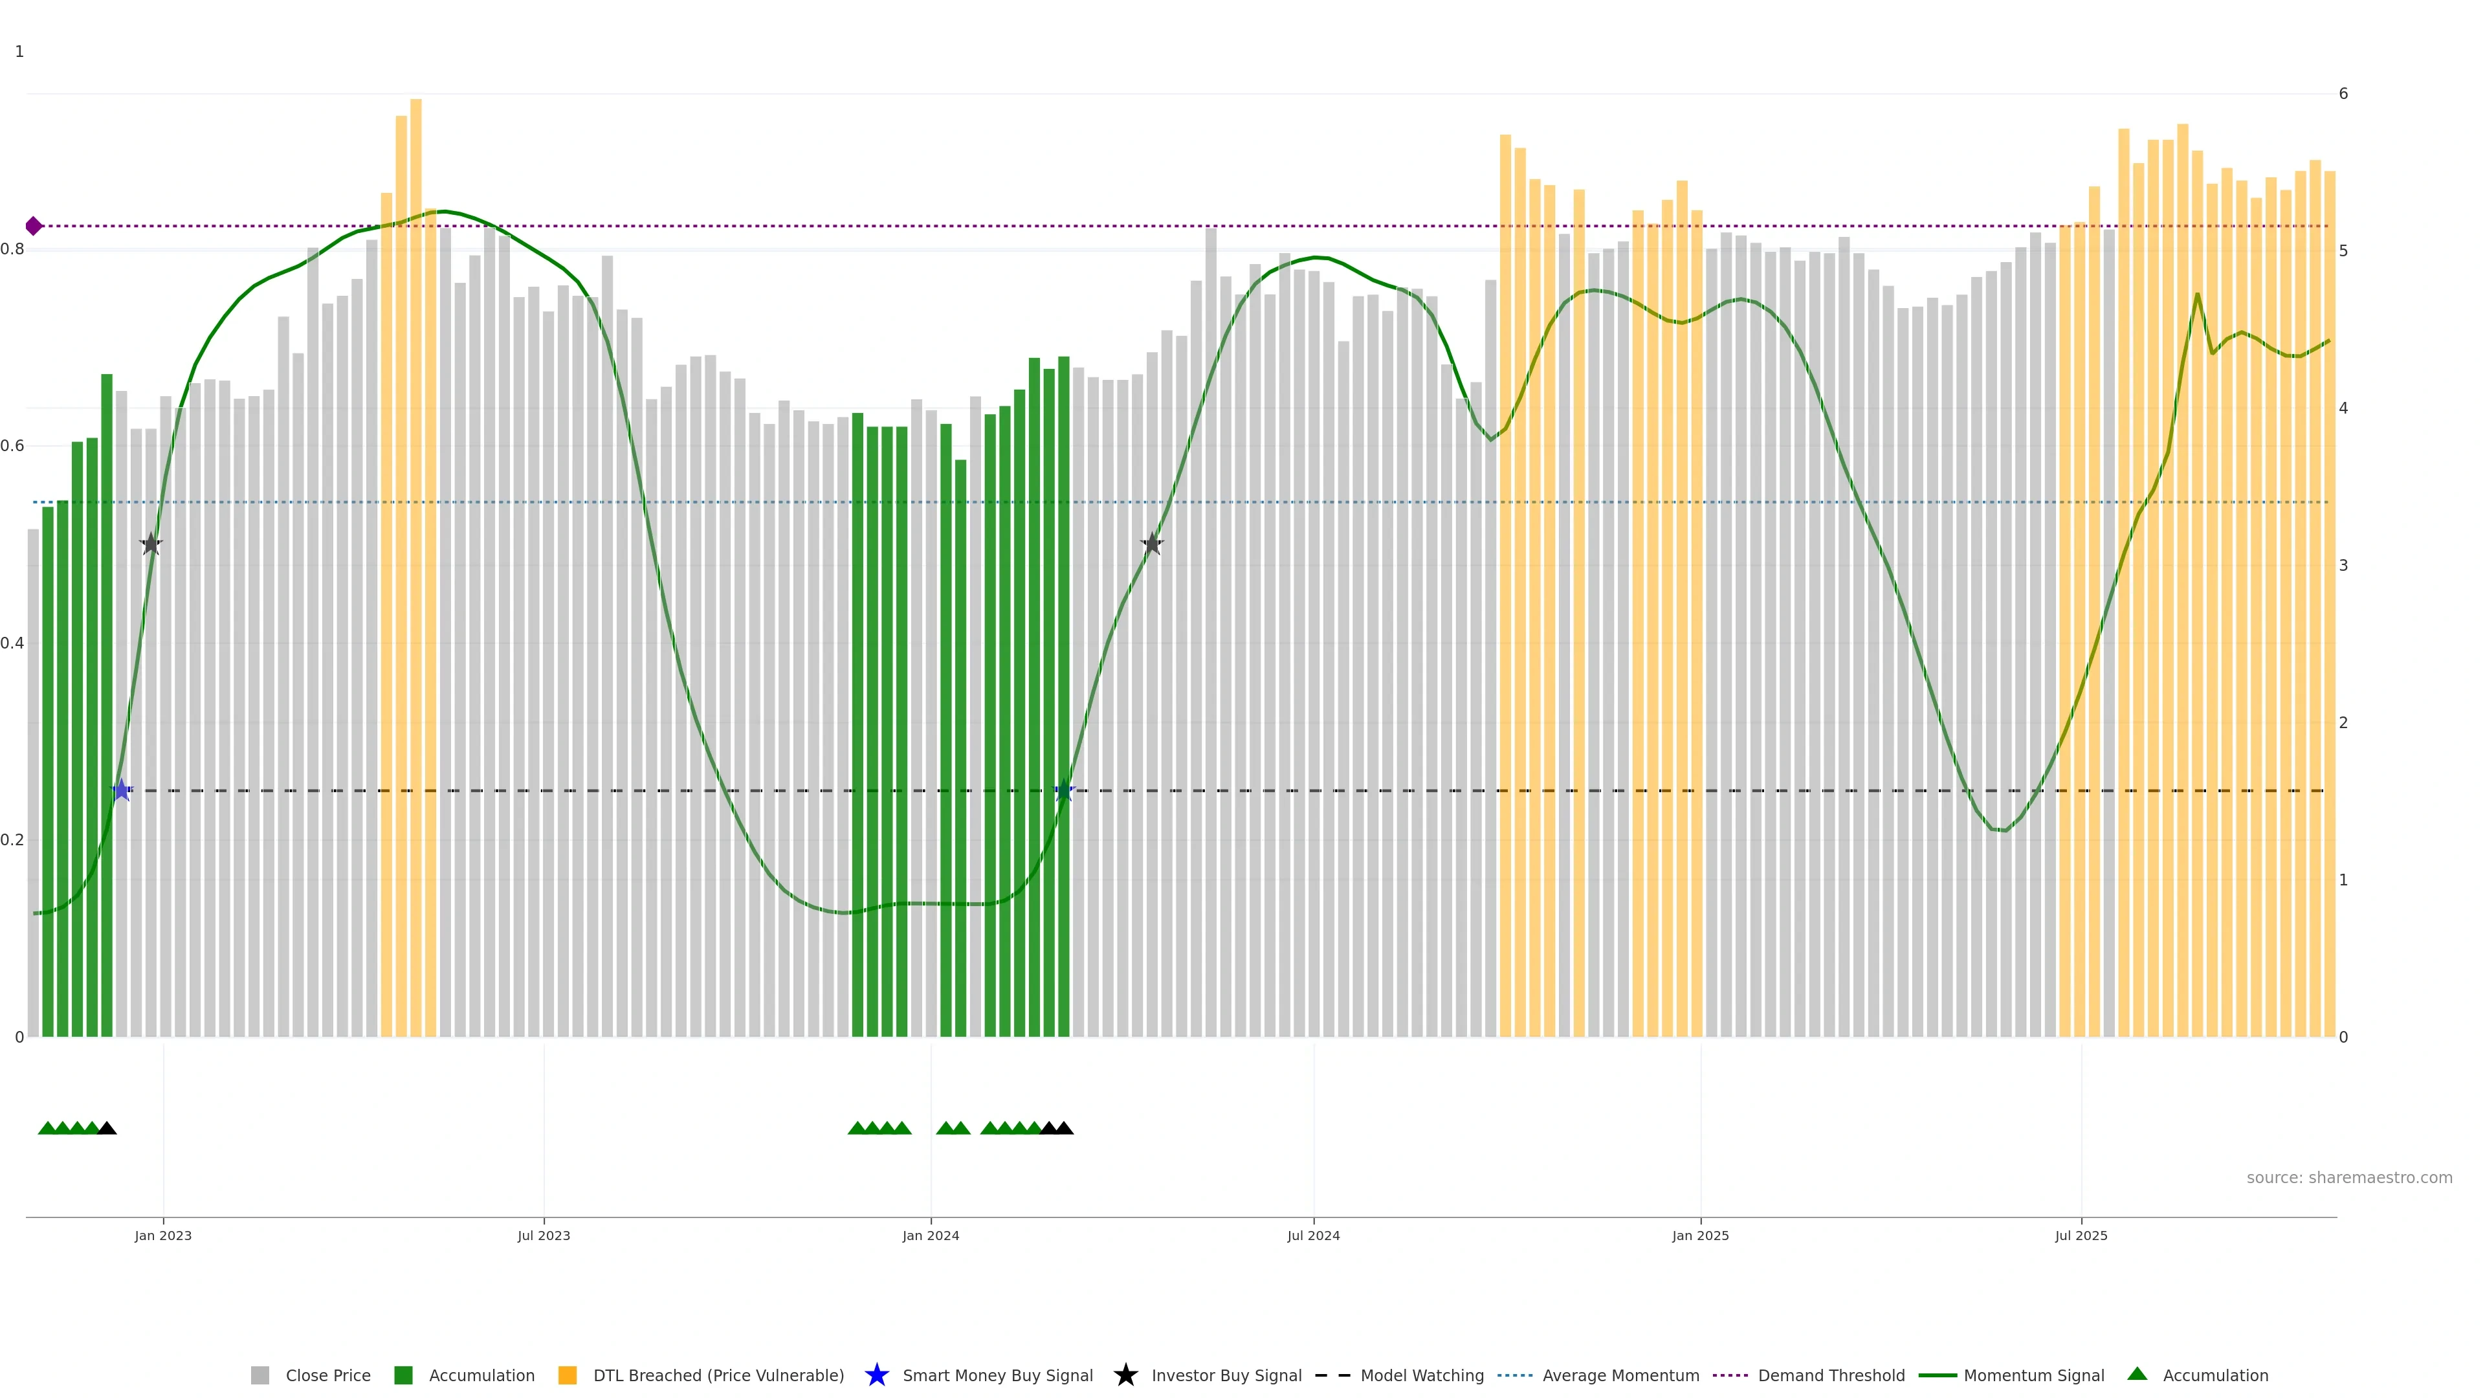Click the blue star marker near March 2024
This screenshot has width=2485, height=1398.
tap(1064, 790)
